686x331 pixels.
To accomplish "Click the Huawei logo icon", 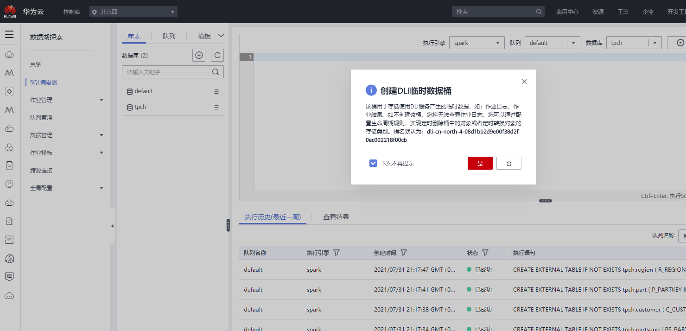I will pyautogui.click(x=10, y=11).
